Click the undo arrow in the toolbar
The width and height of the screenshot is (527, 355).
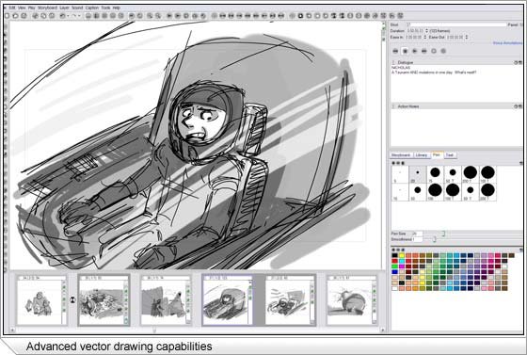coord(62,16)
